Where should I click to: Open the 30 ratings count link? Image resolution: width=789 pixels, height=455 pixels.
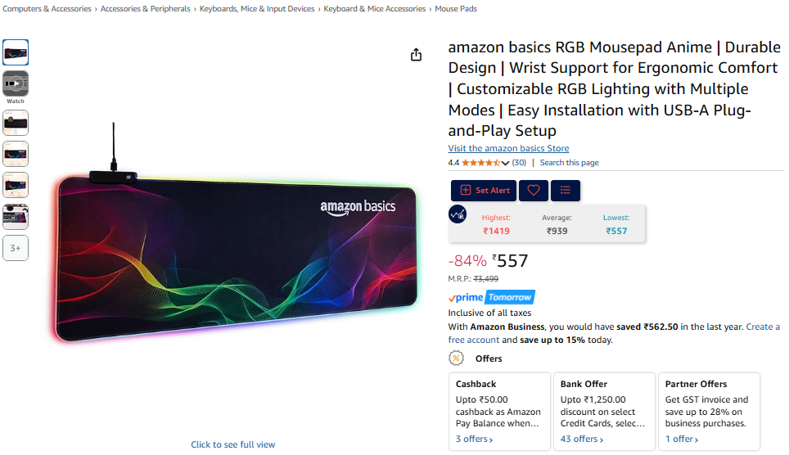[519, 163]
